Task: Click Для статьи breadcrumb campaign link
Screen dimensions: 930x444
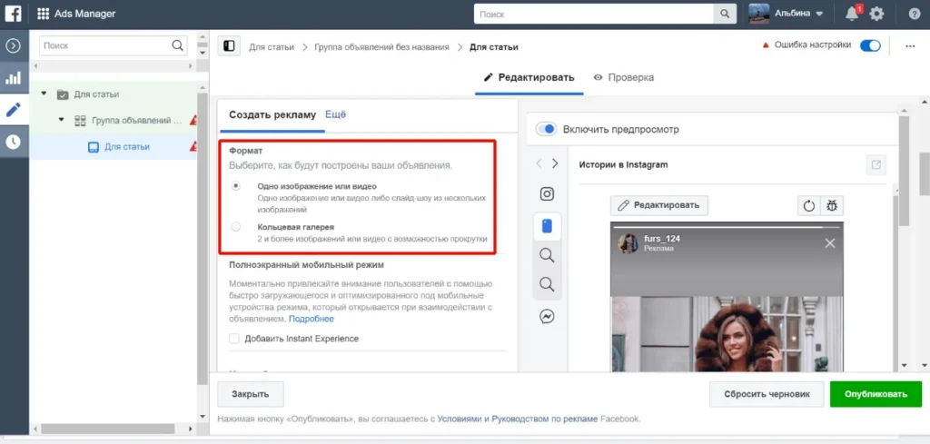Action: (x=271, y=47)
